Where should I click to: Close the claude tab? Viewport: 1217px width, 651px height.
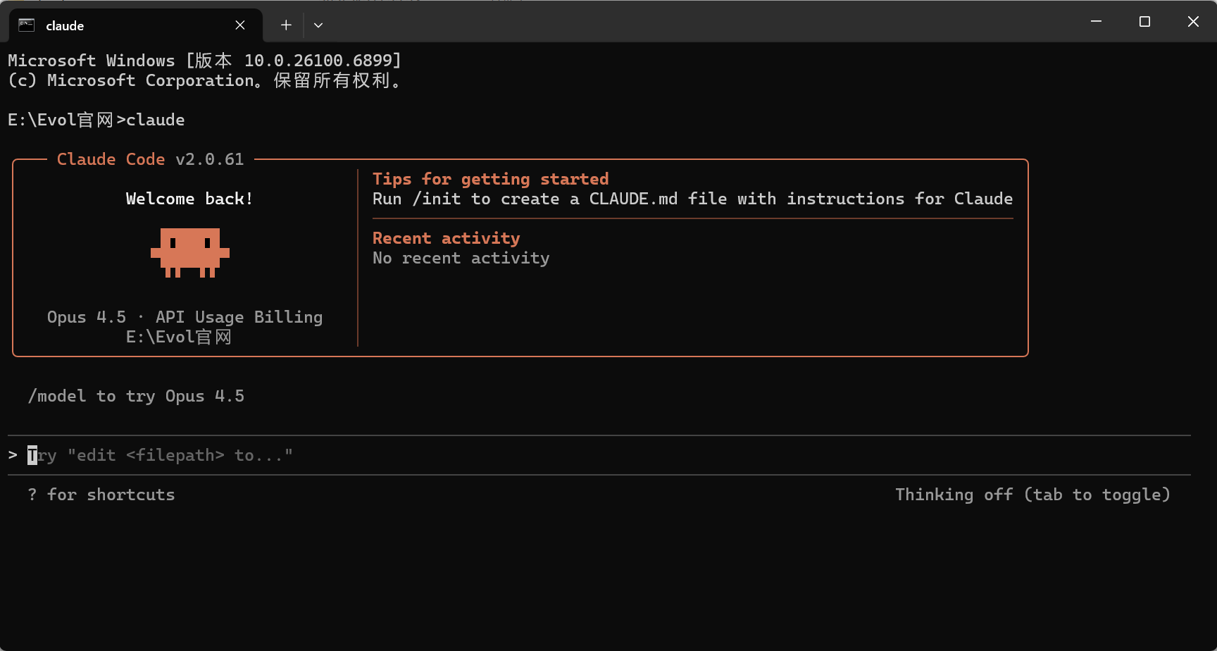click(x=240, y=25)
